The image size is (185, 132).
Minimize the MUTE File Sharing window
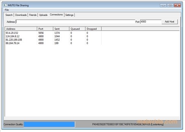click(163, 5)
